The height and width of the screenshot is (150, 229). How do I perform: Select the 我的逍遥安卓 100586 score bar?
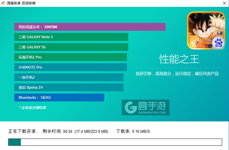[90, 27]
